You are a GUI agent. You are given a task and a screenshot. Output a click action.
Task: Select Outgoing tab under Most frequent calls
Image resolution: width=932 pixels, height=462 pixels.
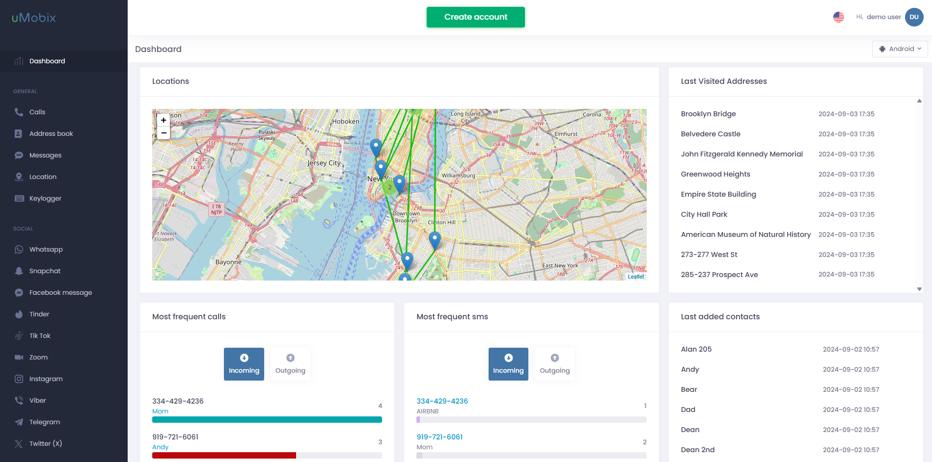coord(290,364)
